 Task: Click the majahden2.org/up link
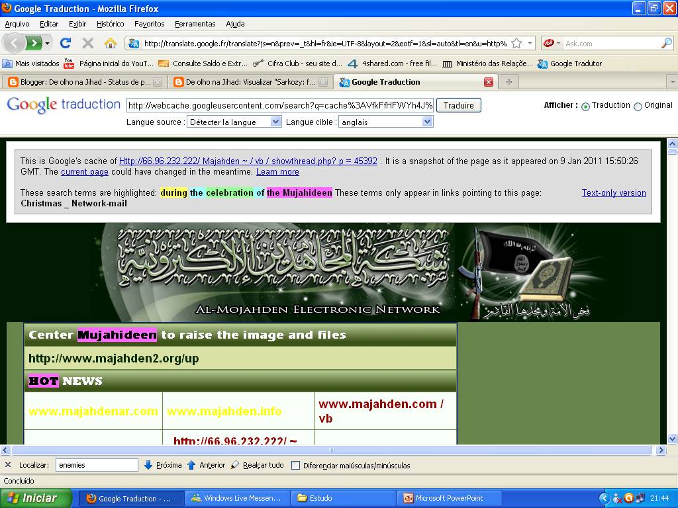tap(113, 359)
